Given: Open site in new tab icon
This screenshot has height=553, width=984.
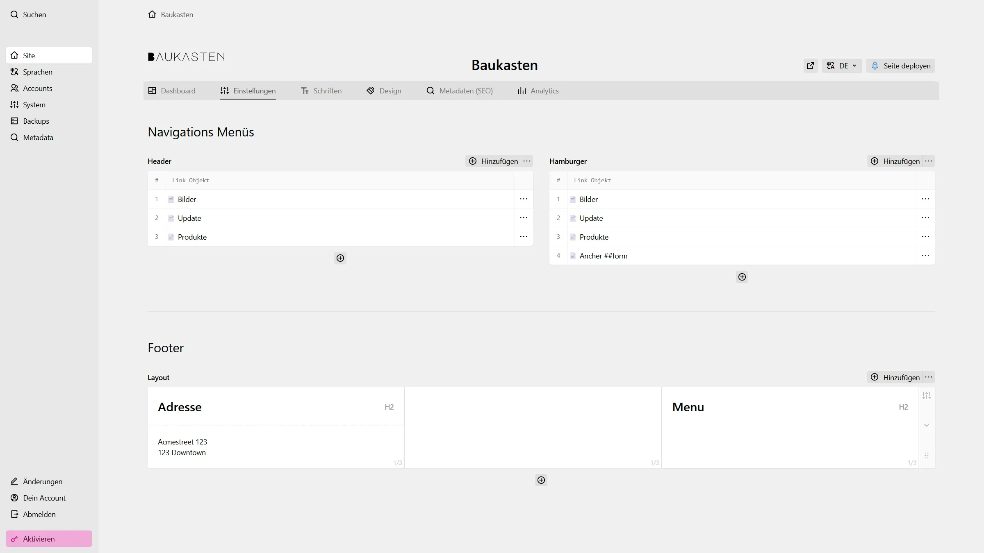Looking at the screenshot, I should coord(811,66).
